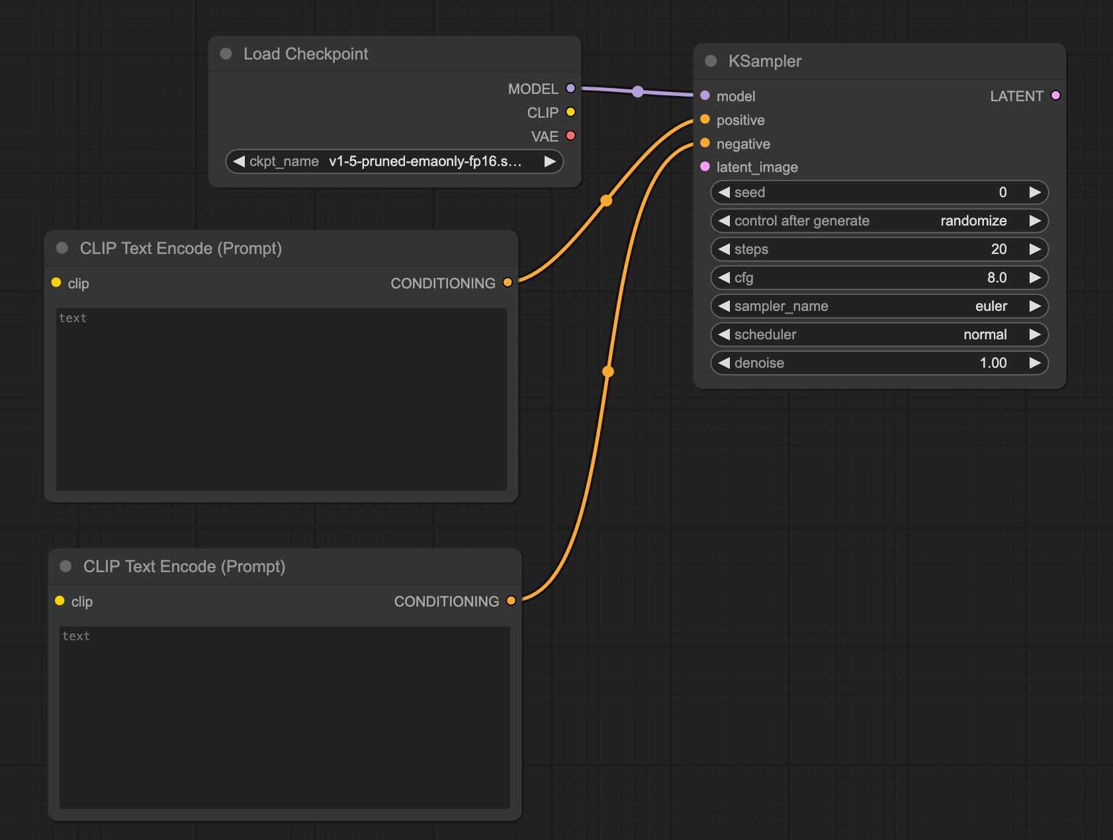Select next scheduler with right arrow

tap(1035, 335)
